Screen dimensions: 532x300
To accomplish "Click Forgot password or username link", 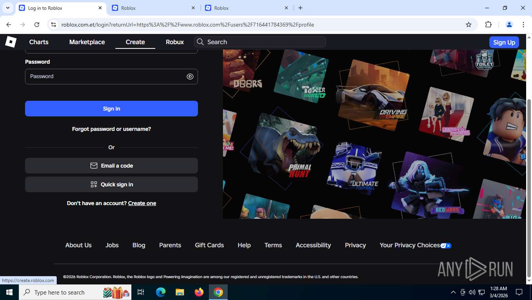I will tap(111, 129).
